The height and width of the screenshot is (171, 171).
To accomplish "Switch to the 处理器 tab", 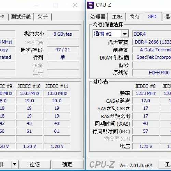I will (98, 17).
